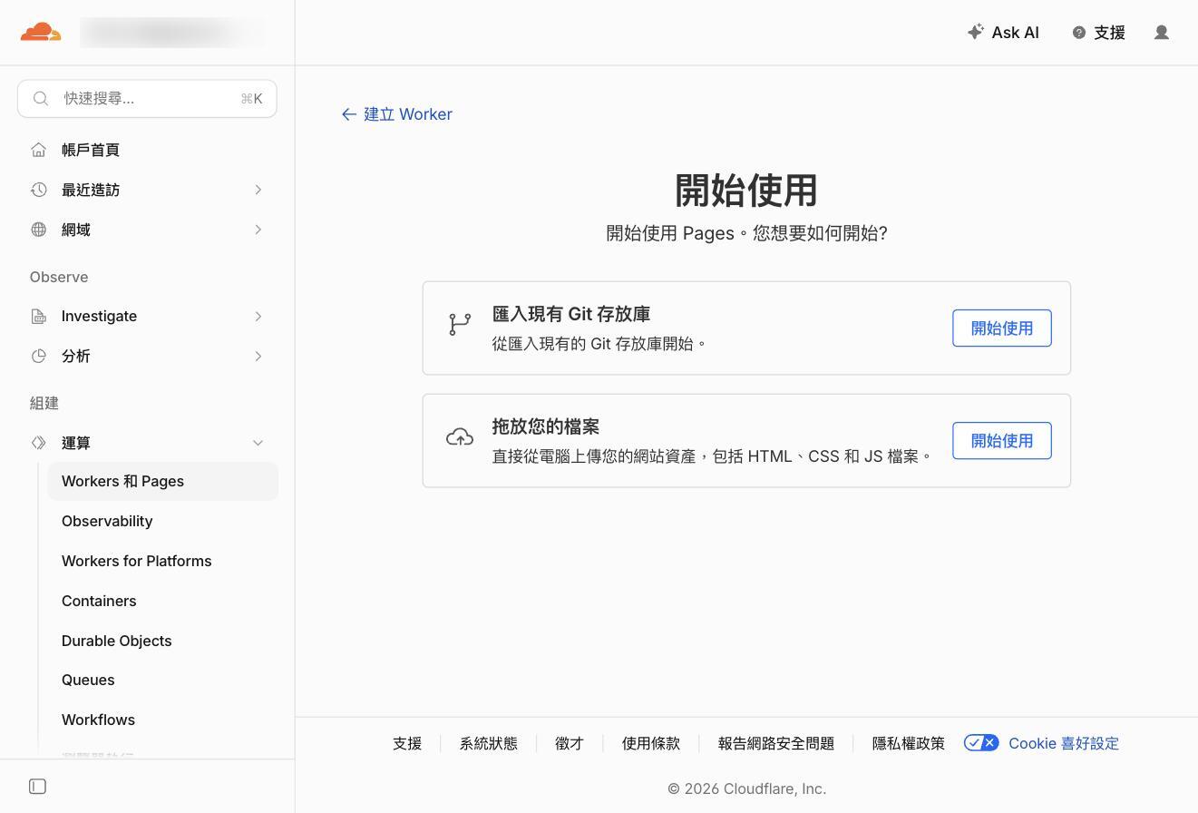
Task: Open the 報告網路安全問題 footer link
Action: (776, 743)
